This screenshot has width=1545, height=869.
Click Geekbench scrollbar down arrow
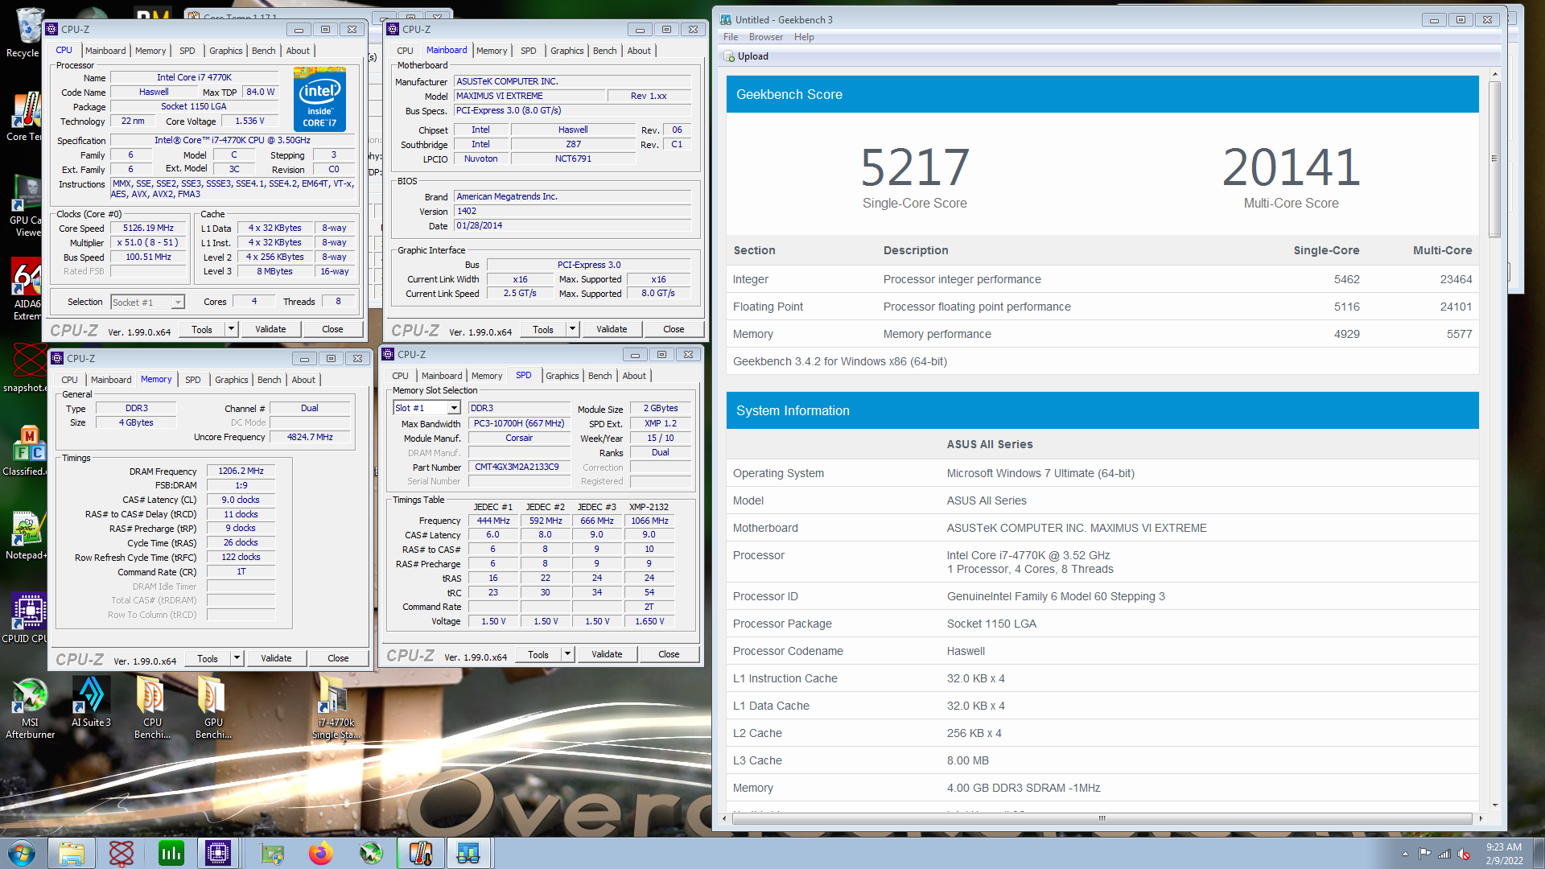click(1495, 805)
